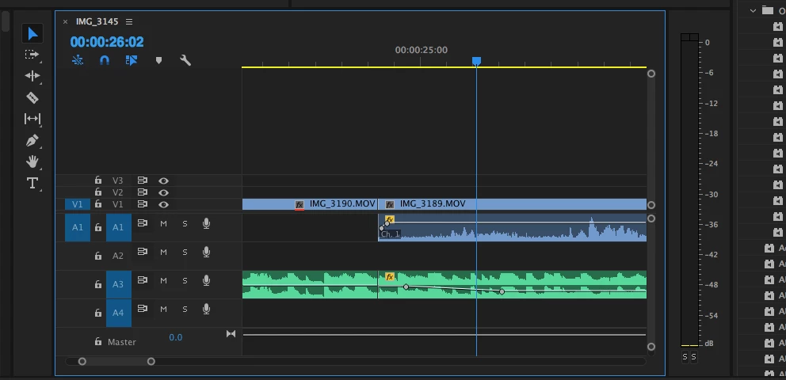Screen dimensions: 786x380
Task: Enable voice-over record on track A4
Action: click(x=206, y=310)
